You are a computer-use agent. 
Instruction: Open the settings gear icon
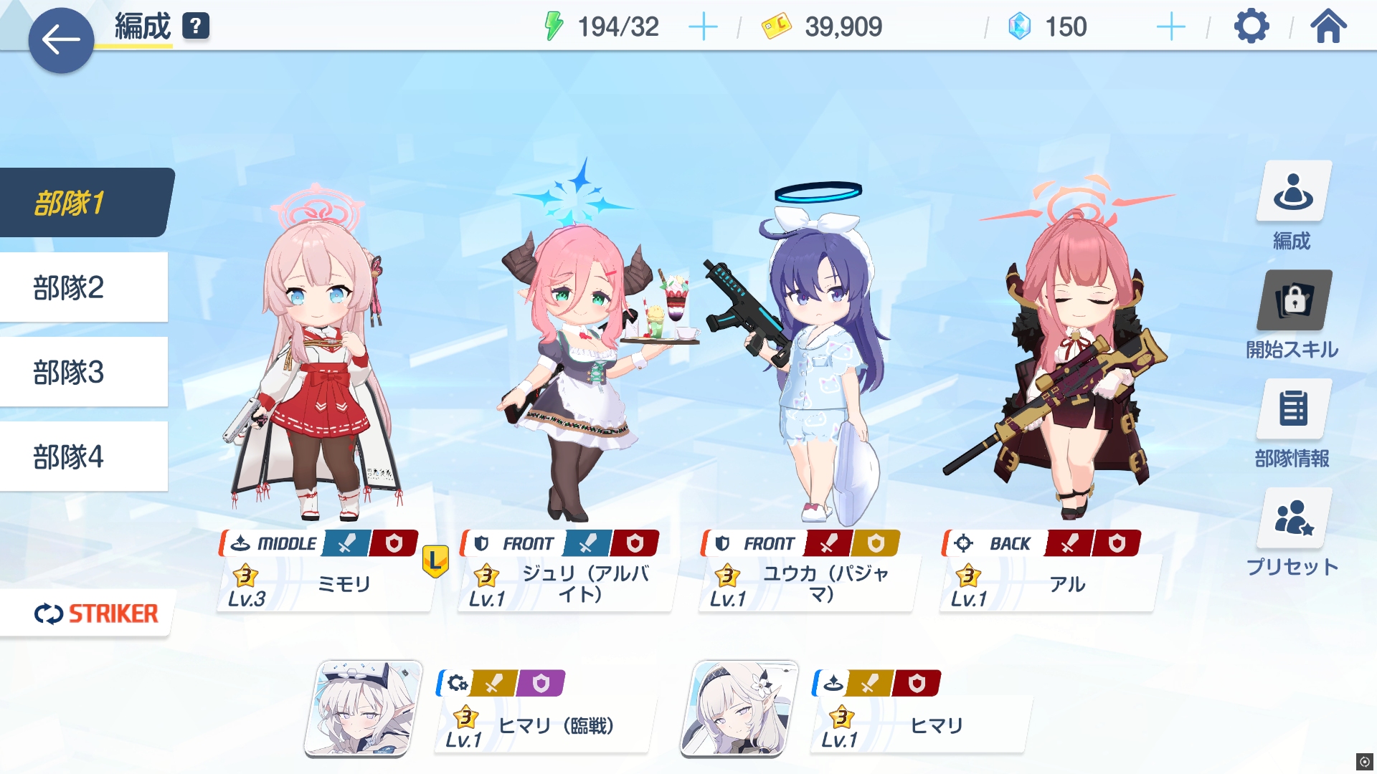tap(1251, 27)
